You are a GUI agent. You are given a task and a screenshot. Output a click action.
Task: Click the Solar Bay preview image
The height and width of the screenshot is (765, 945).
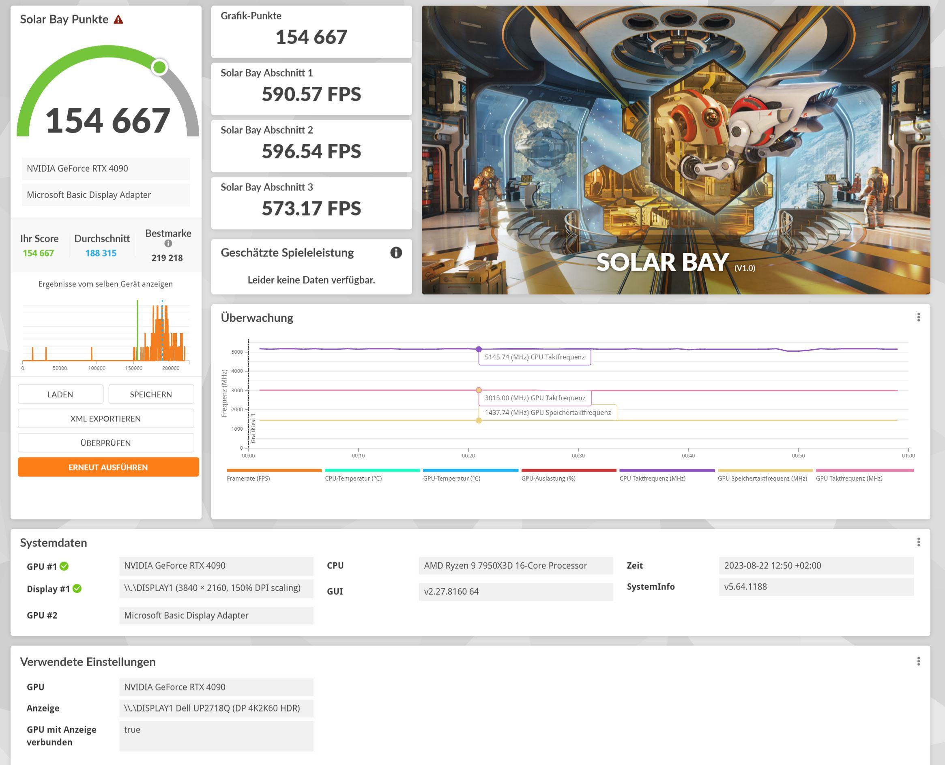pyautogui.click(x=676, y=150)
